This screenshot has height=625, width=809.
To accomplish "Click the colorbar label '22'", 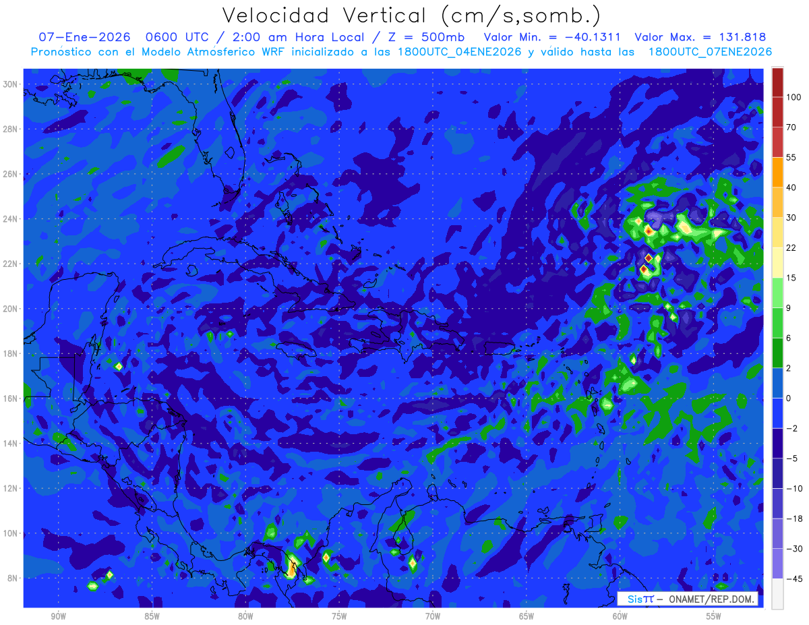I will pos(791,247).
